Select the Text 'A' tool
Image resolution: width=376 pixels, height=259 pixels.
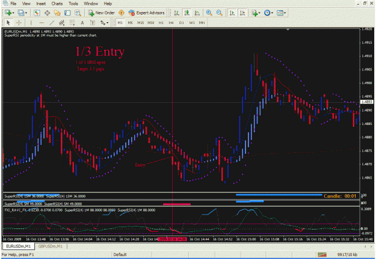pos(82,23)
